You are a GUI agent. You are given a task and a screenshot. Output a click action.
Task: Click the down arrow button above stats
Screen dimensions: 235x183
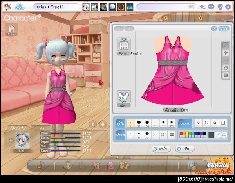click(103, 124)
